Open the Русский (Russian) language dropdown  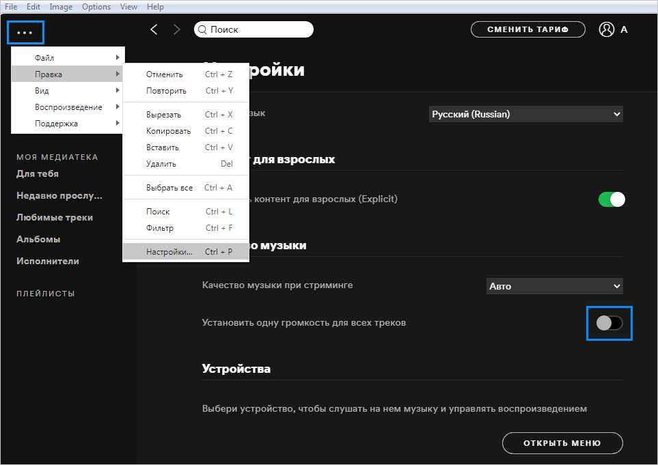click(x=525, y=114)
